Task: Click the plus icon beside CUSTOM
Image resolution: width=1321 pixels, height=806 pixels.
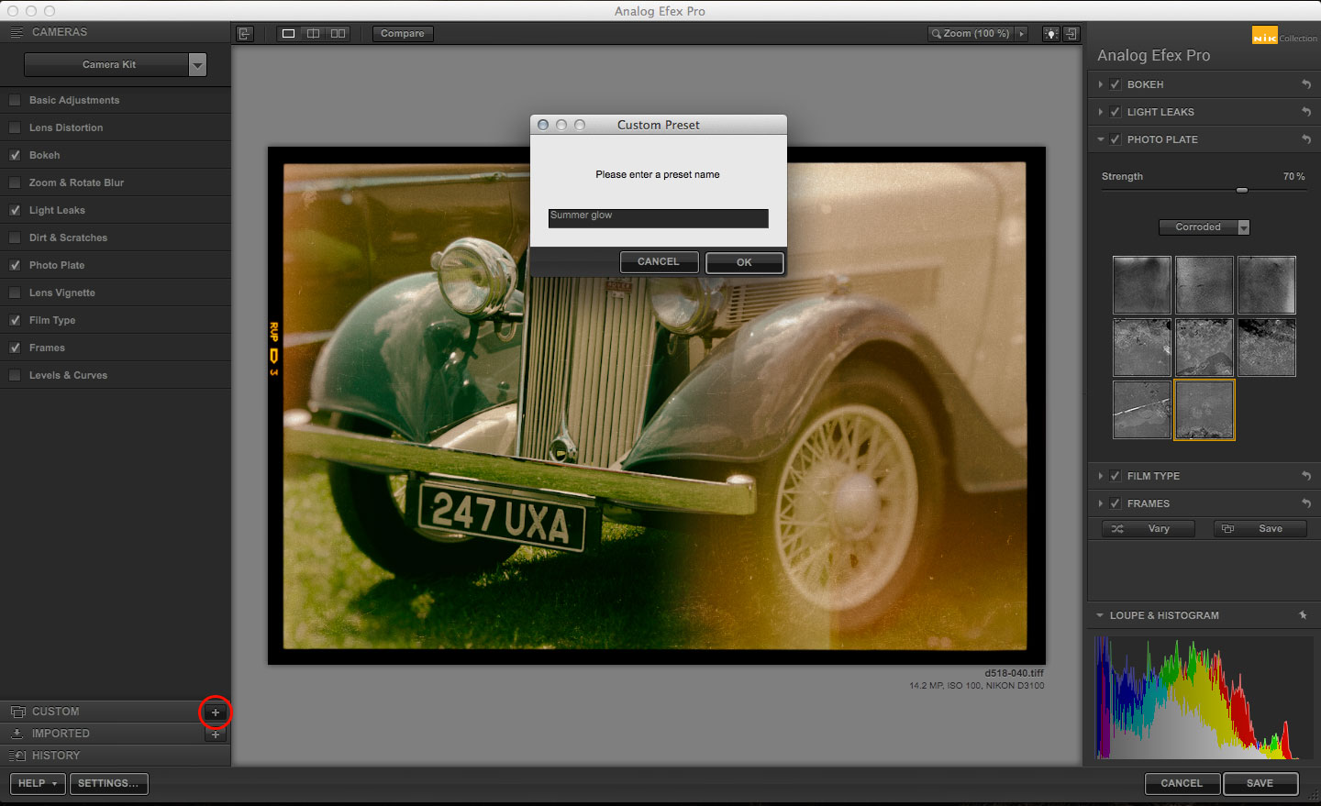Action: point(216,712)
